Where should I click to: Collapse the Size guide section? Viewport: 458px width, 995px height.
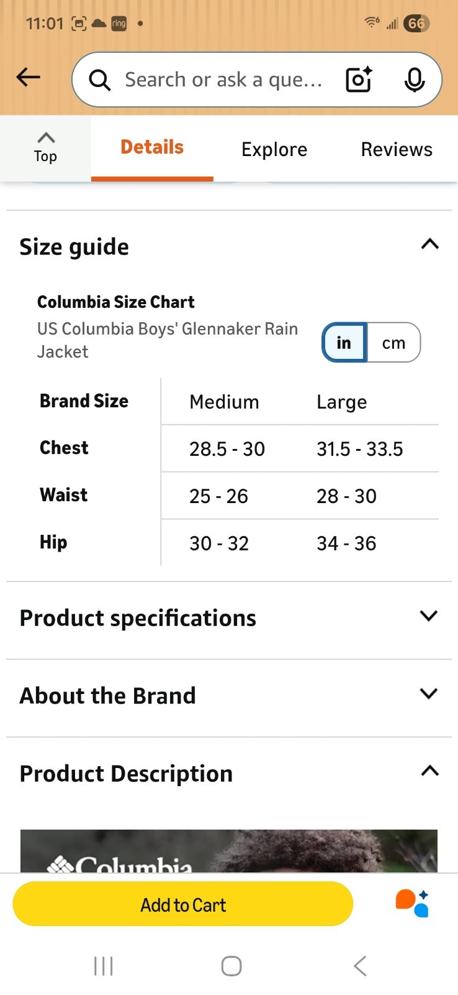(429, 244)
